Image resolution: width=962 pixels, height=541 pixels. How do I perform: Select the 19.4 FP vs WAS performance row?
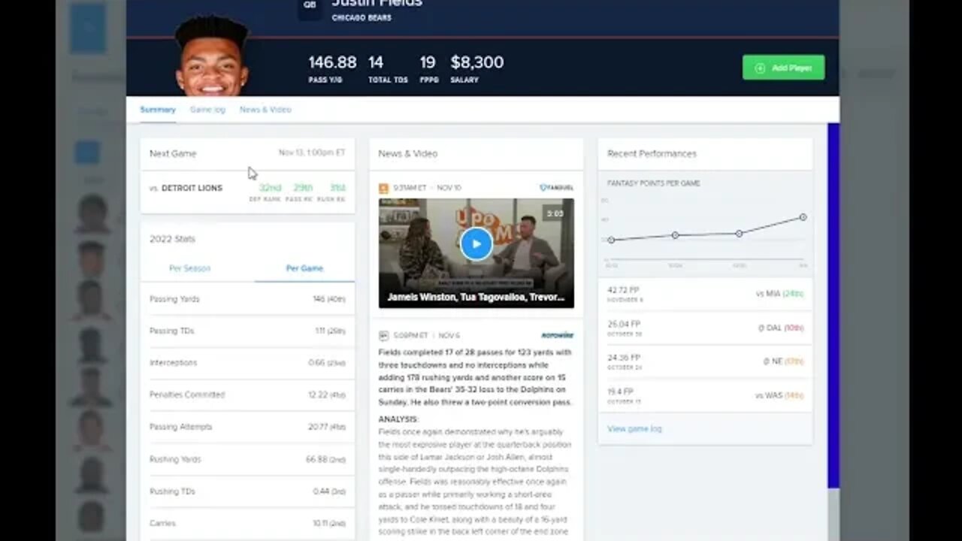705,395
